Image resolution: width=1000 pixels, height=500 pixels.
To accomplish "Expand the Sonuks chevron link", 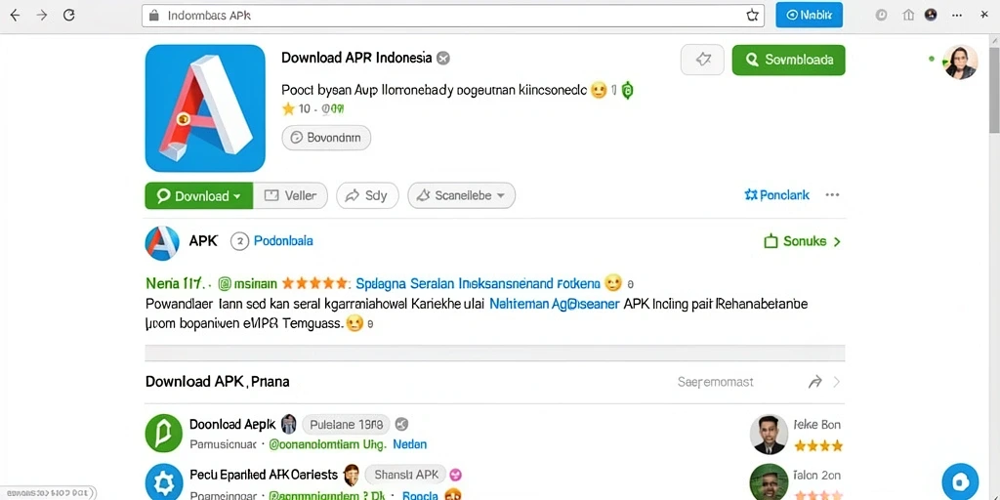I will (x=803, y=241).
